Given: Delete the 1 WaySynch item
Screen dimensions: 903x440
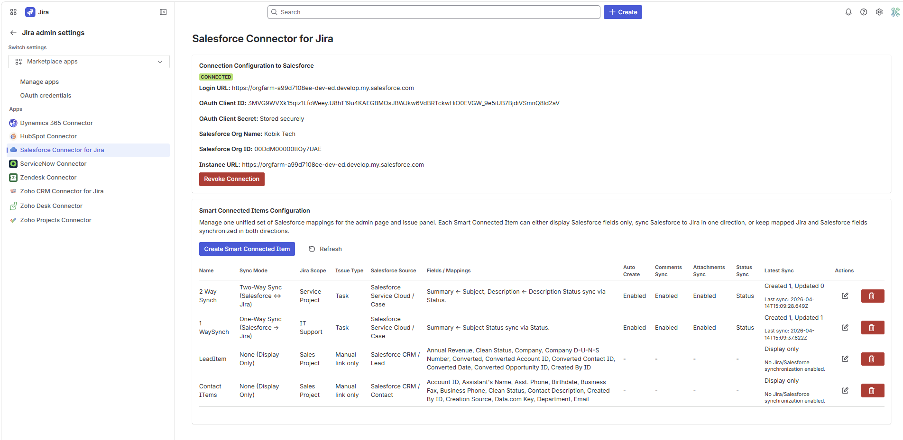Looking at the screenshot, I should 872,328.
